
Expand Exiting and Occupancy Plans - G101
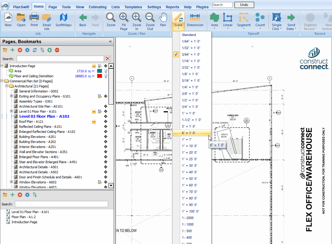12,96
